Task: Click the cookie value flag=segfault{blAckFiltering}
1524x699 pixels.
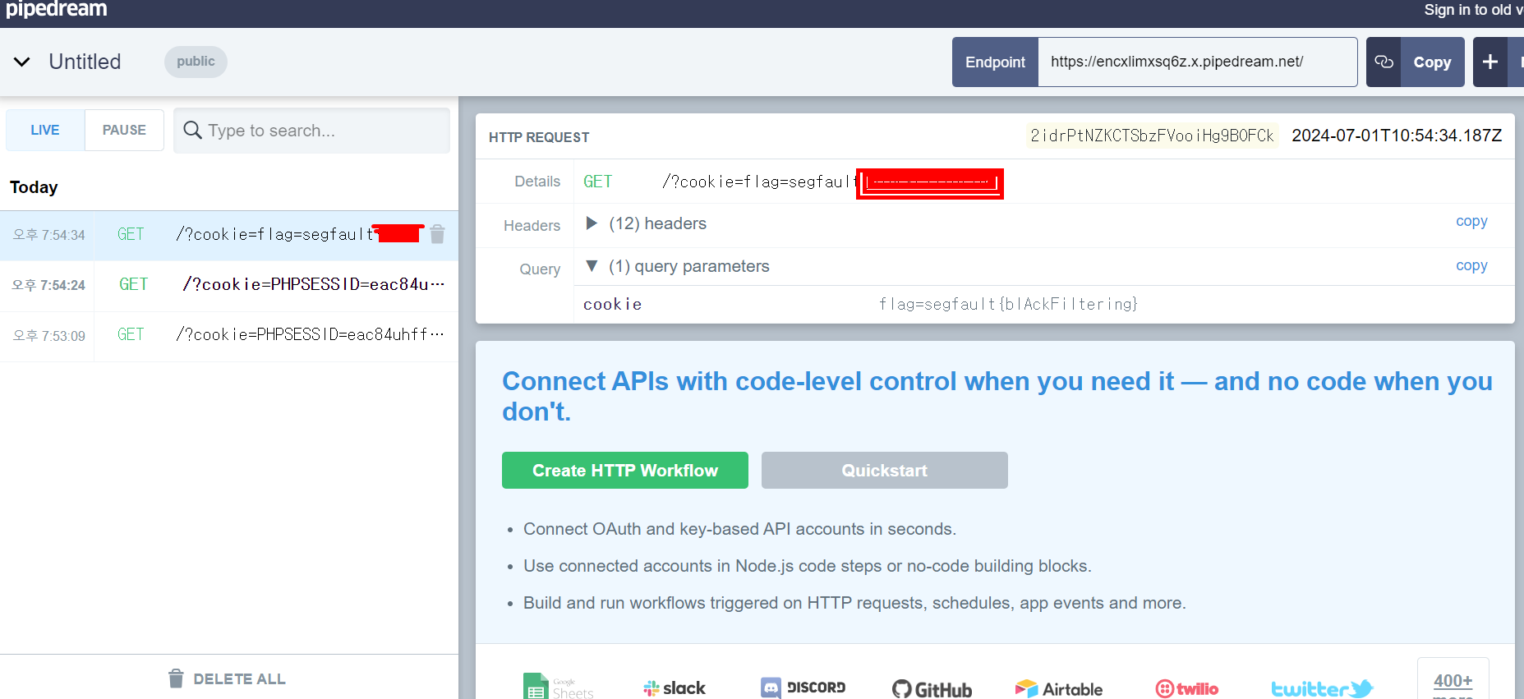Action: pyautogui.click(x=1008, y=304)
